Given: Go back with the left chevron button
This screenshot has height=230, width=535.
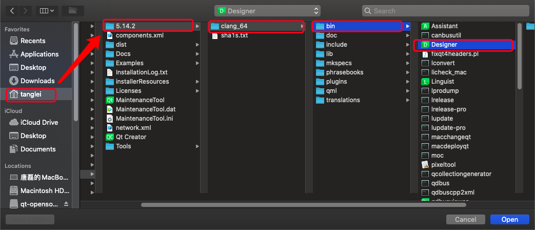Looking at the screenshot, I should [12, 11].
